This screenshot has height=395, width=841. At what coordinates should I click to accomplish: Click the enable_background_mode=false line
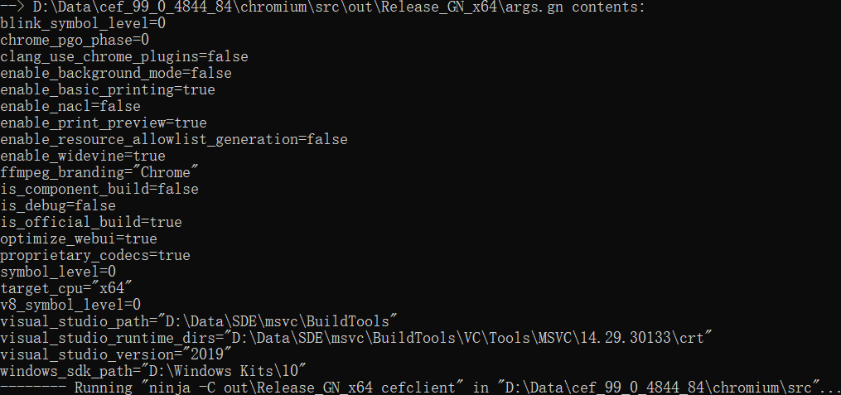[x=116, y=73]
